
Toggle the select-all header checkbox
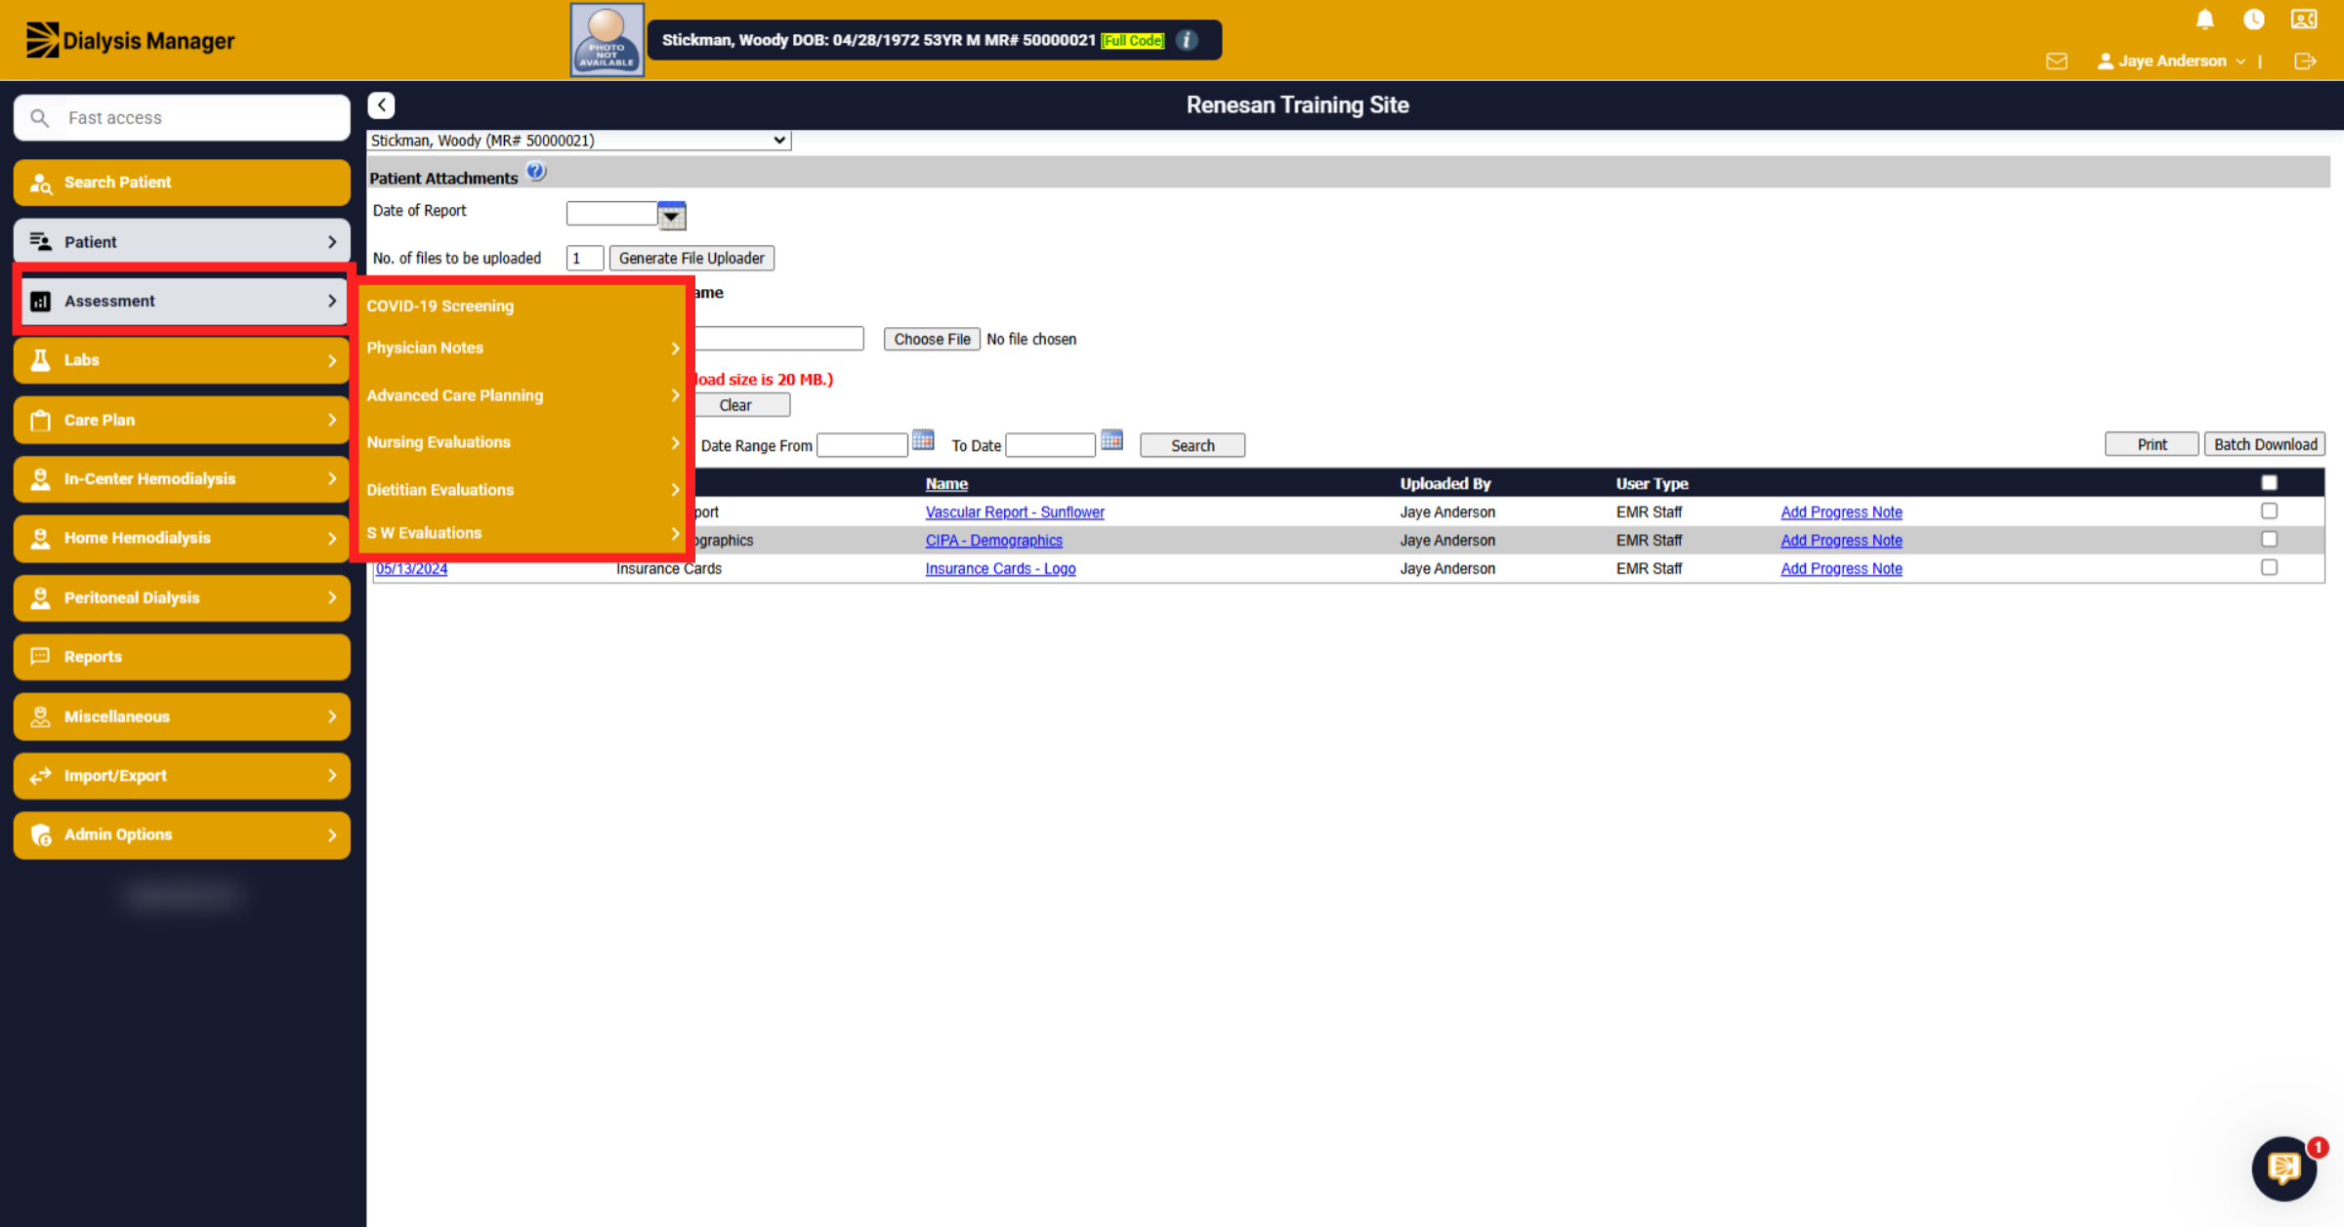point(2269,483)
